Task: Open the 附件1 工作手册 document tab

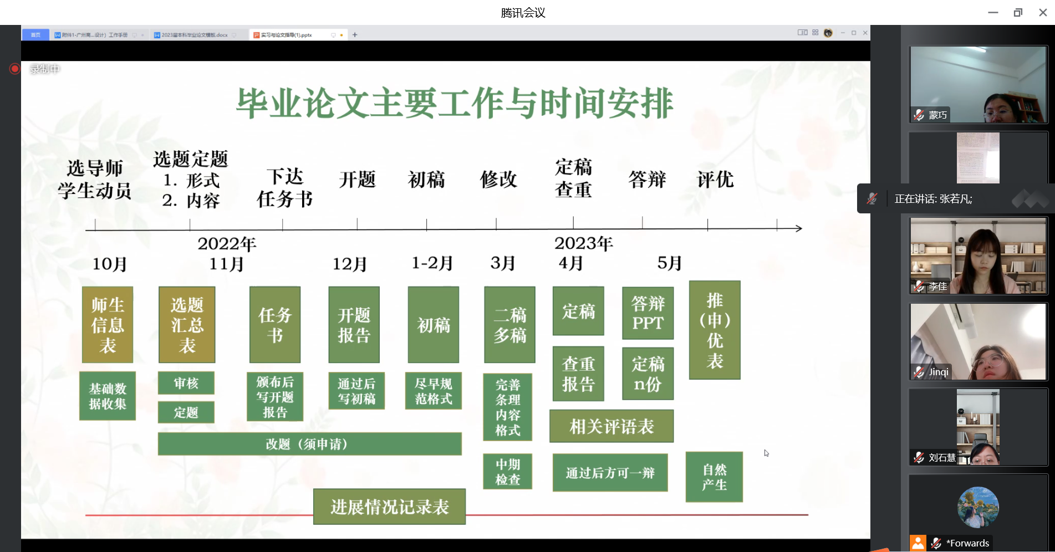Action: (x=94, y=34)
